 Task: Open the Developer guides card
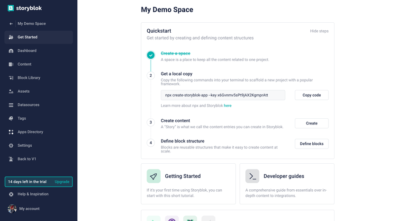pyautogui.click(x=287, y=184)
